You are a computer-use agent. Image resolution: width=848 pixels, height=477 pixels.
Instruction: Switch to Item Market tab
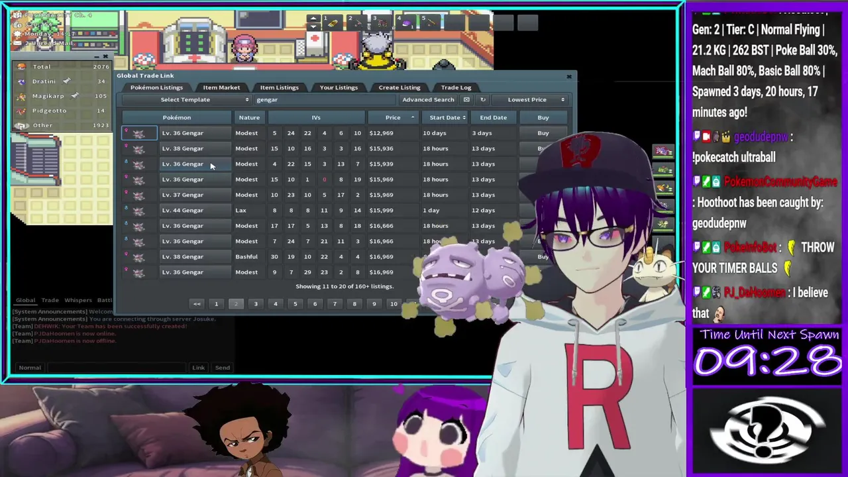pos(221,87)
